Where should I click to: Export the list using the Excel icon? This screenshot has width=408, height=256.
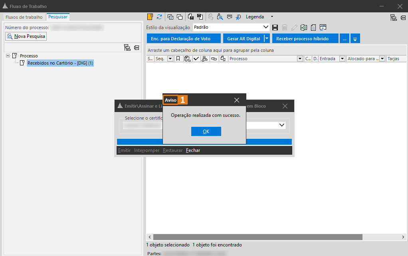[304, 27]
